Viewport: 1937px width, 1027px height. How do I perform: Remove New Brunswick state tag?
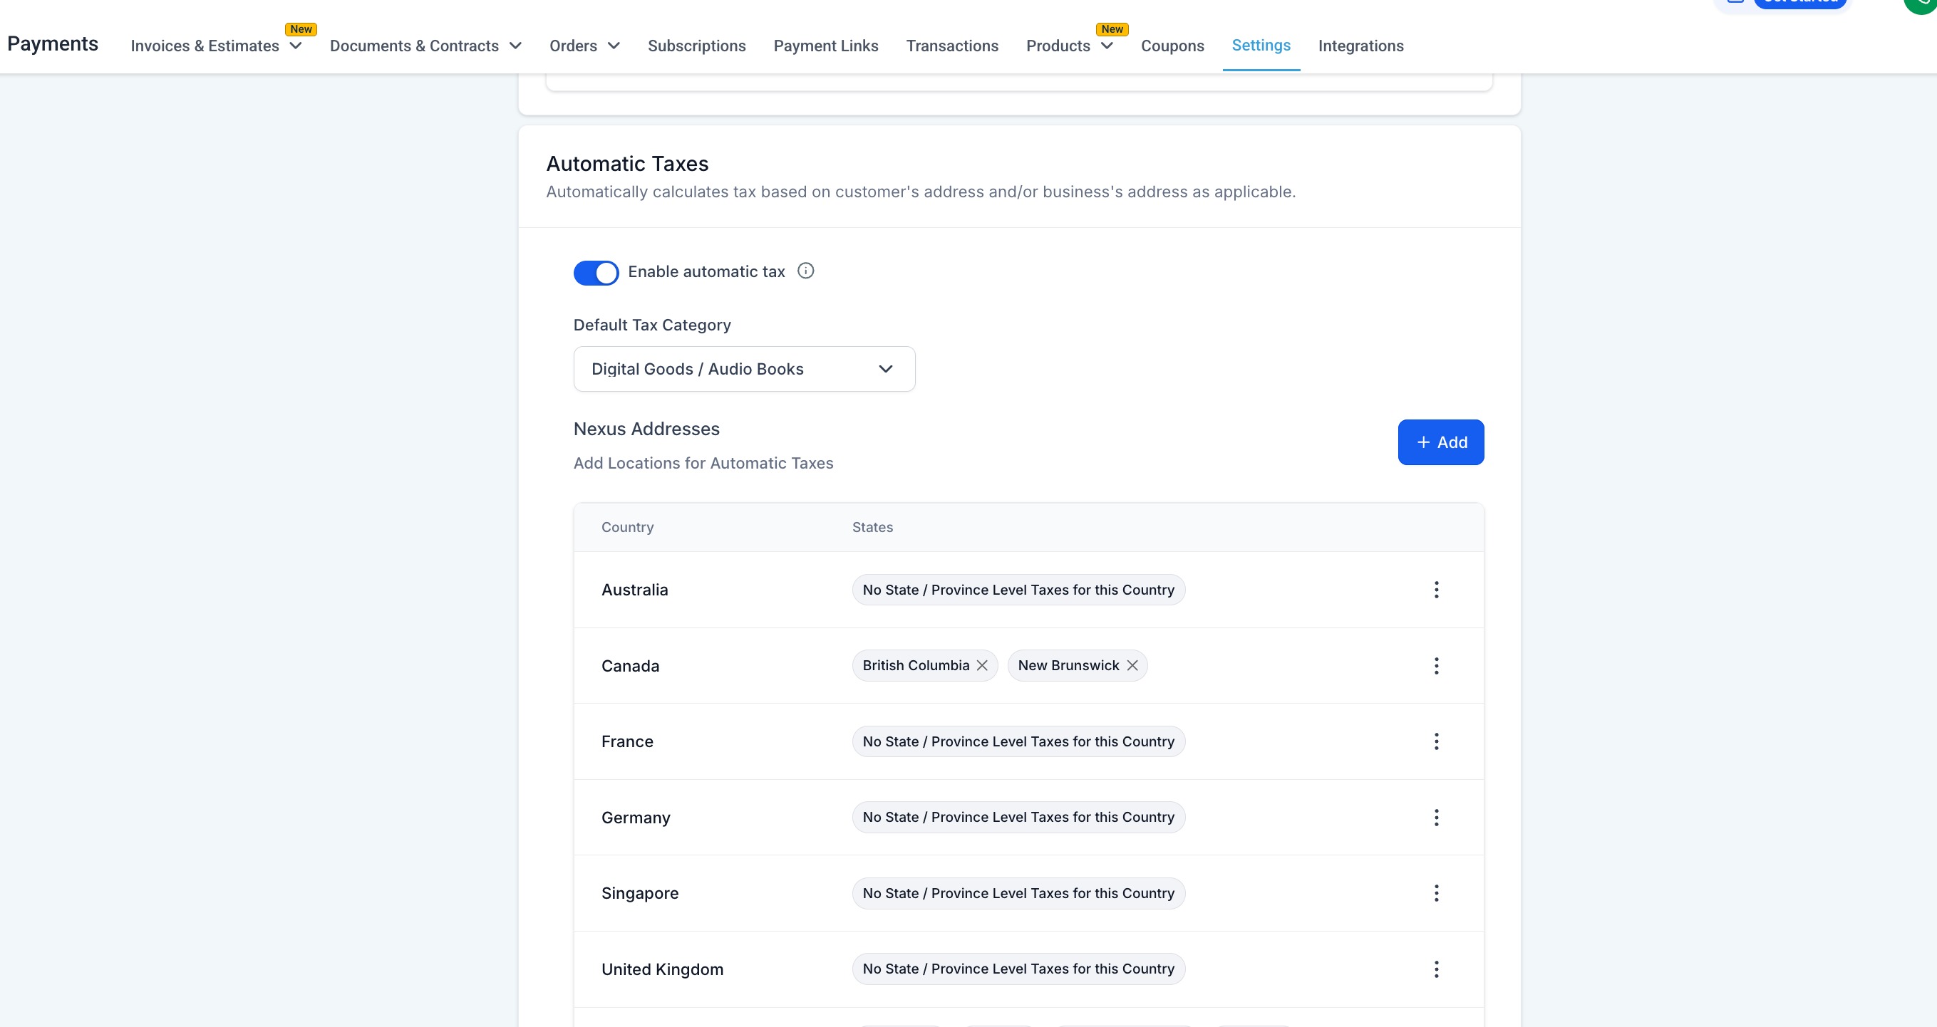pos(1132,666)
